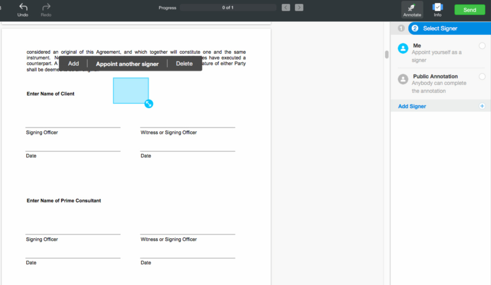Viewport: 491px width, 285px height.
Task: Go to next field arrow
Action: [299, 7]
